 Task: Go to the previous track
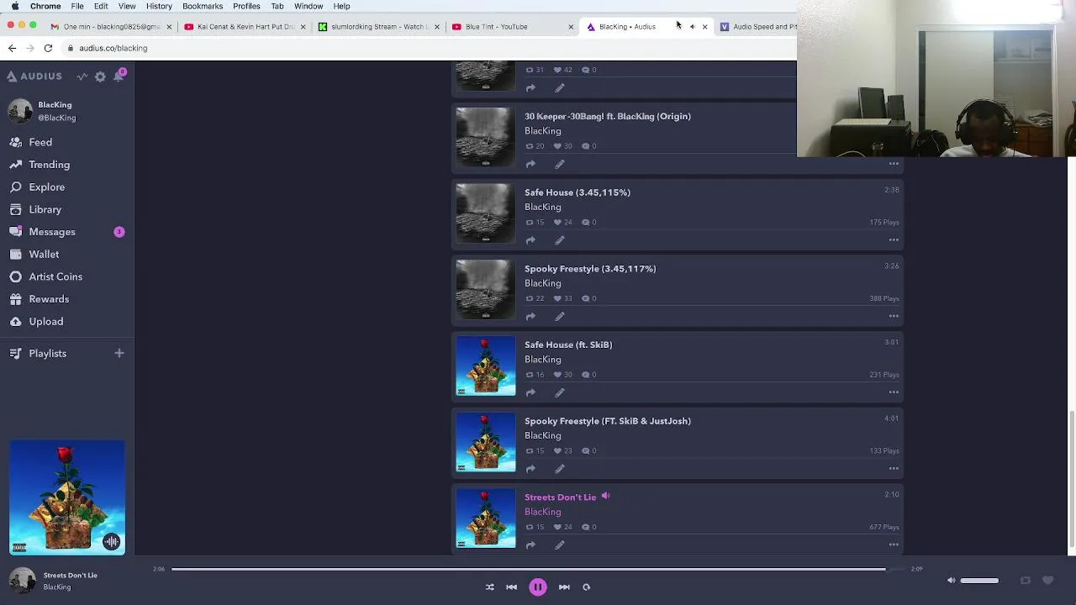511,587
